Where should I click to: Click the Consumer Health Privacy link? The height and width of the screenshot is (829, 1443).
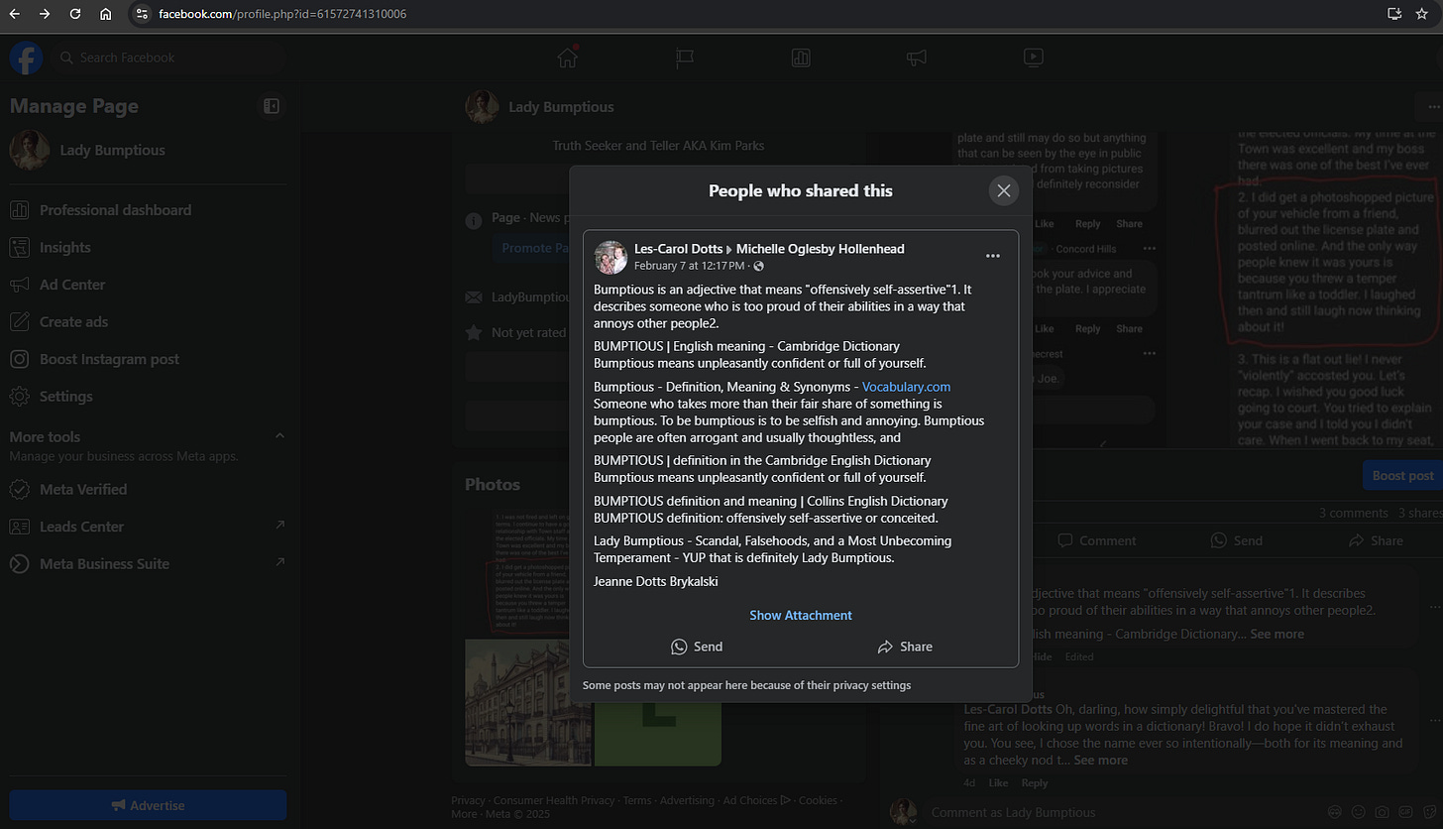(x=553, y=800)
